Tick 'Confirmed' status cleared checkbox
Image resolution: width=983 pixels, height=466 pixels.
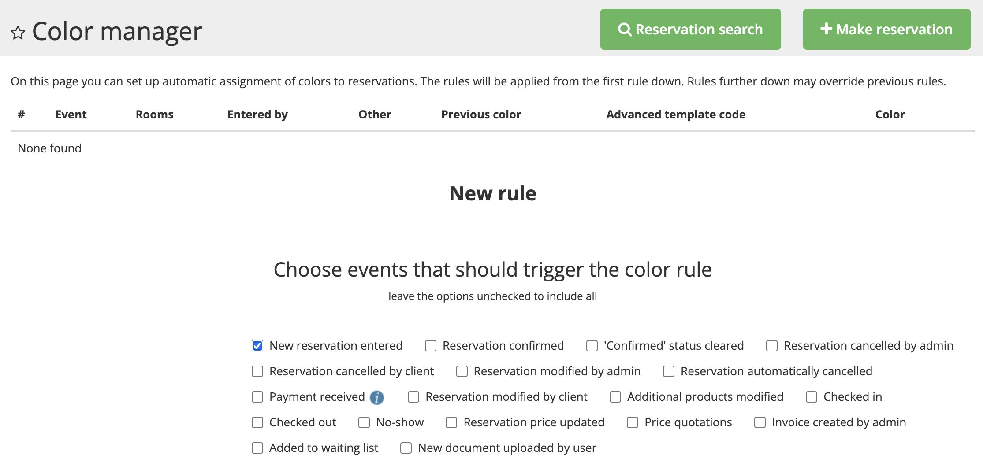592,346
